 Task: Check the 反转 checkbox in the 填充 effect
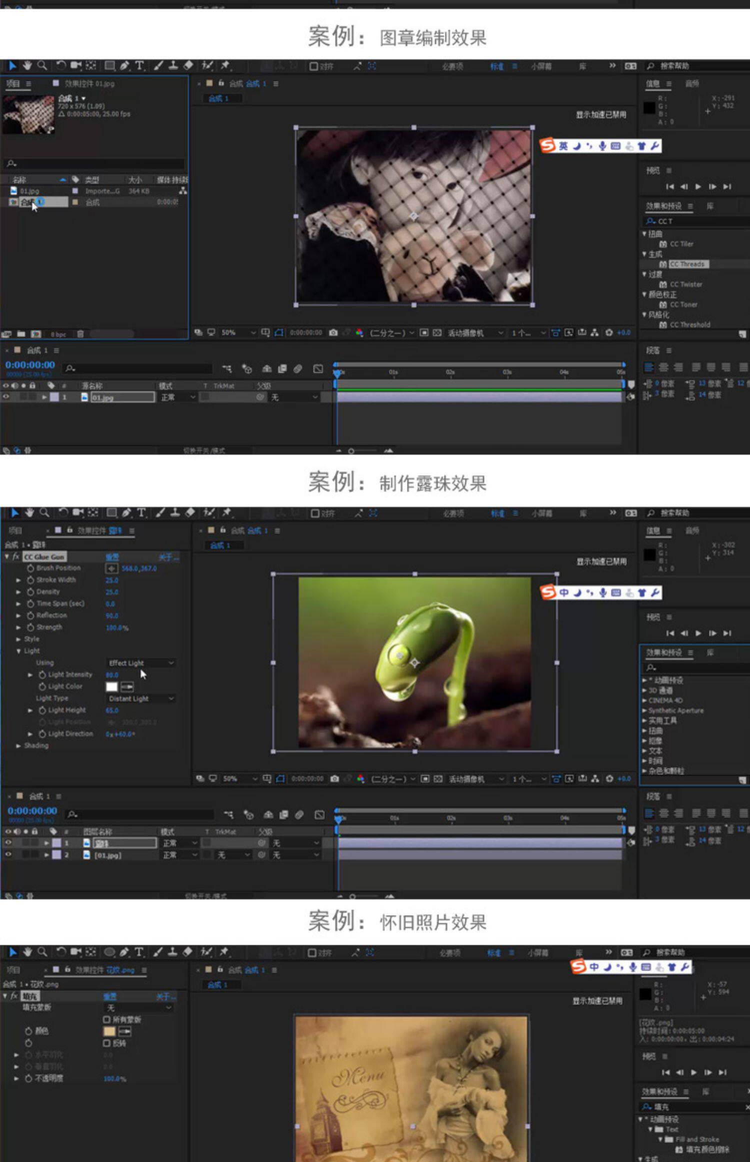tap(106, 1043)
